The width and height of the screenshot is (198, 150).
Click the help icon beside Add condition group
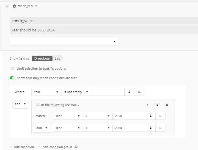76,147
